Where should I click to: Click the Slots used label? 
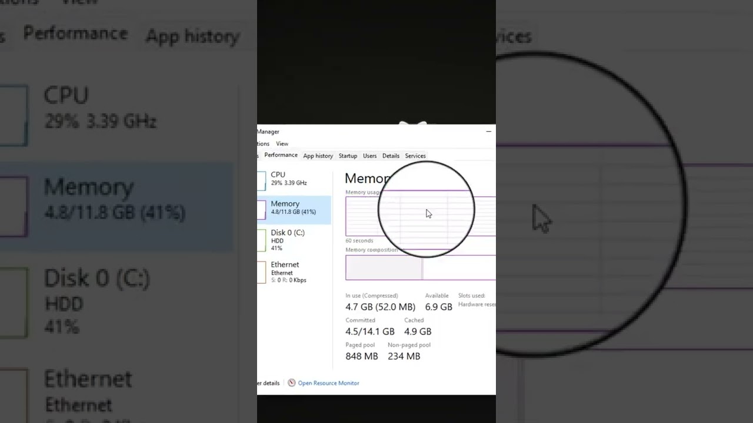point(472,296)
